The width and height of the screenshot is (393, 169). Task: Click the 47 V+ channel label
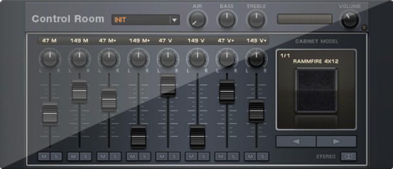click(226, 41)
